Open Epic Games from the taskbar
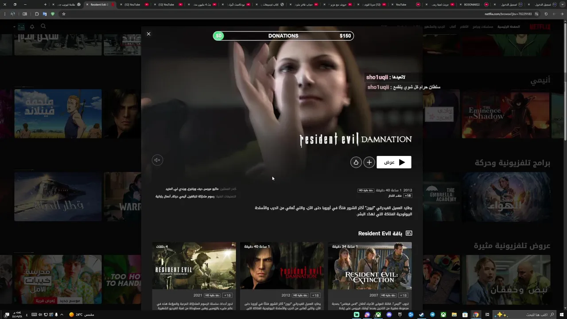The width and height of the screenshot is (567, 319). click(400, 315)
